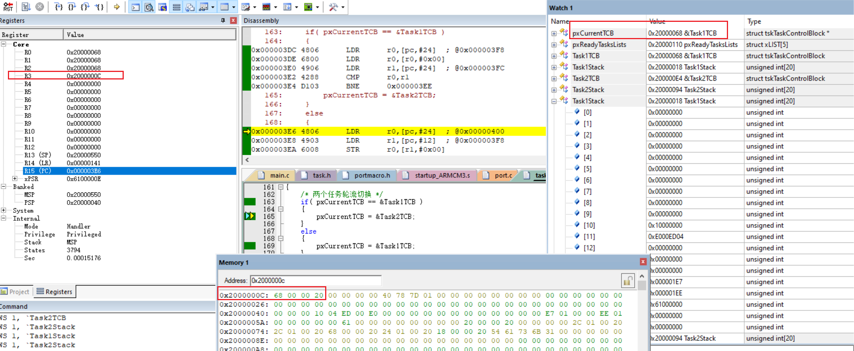The image size is (854, 351).
Task: Click the Show Next Statement yellow arrow
Action: click(x=117, y=7)
